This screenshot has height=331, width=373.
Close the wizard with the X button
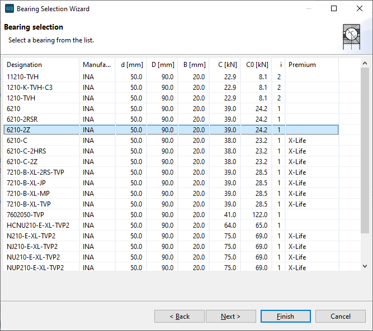coord(360,9)
